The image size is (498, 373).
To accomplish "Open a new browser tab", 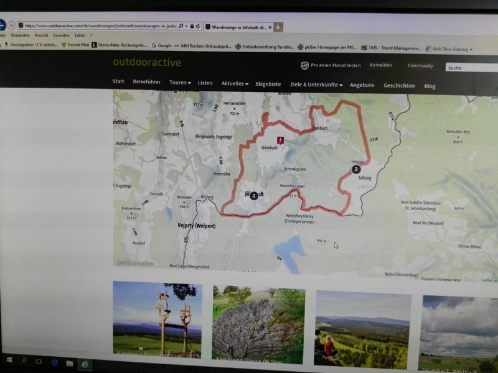I will tap(278, 27).
